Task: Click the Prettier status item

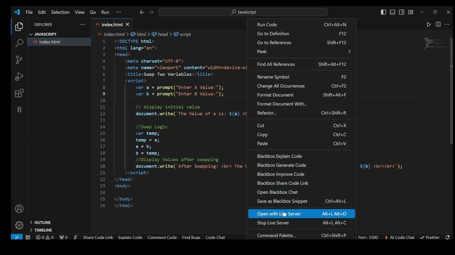Action: 430,237
